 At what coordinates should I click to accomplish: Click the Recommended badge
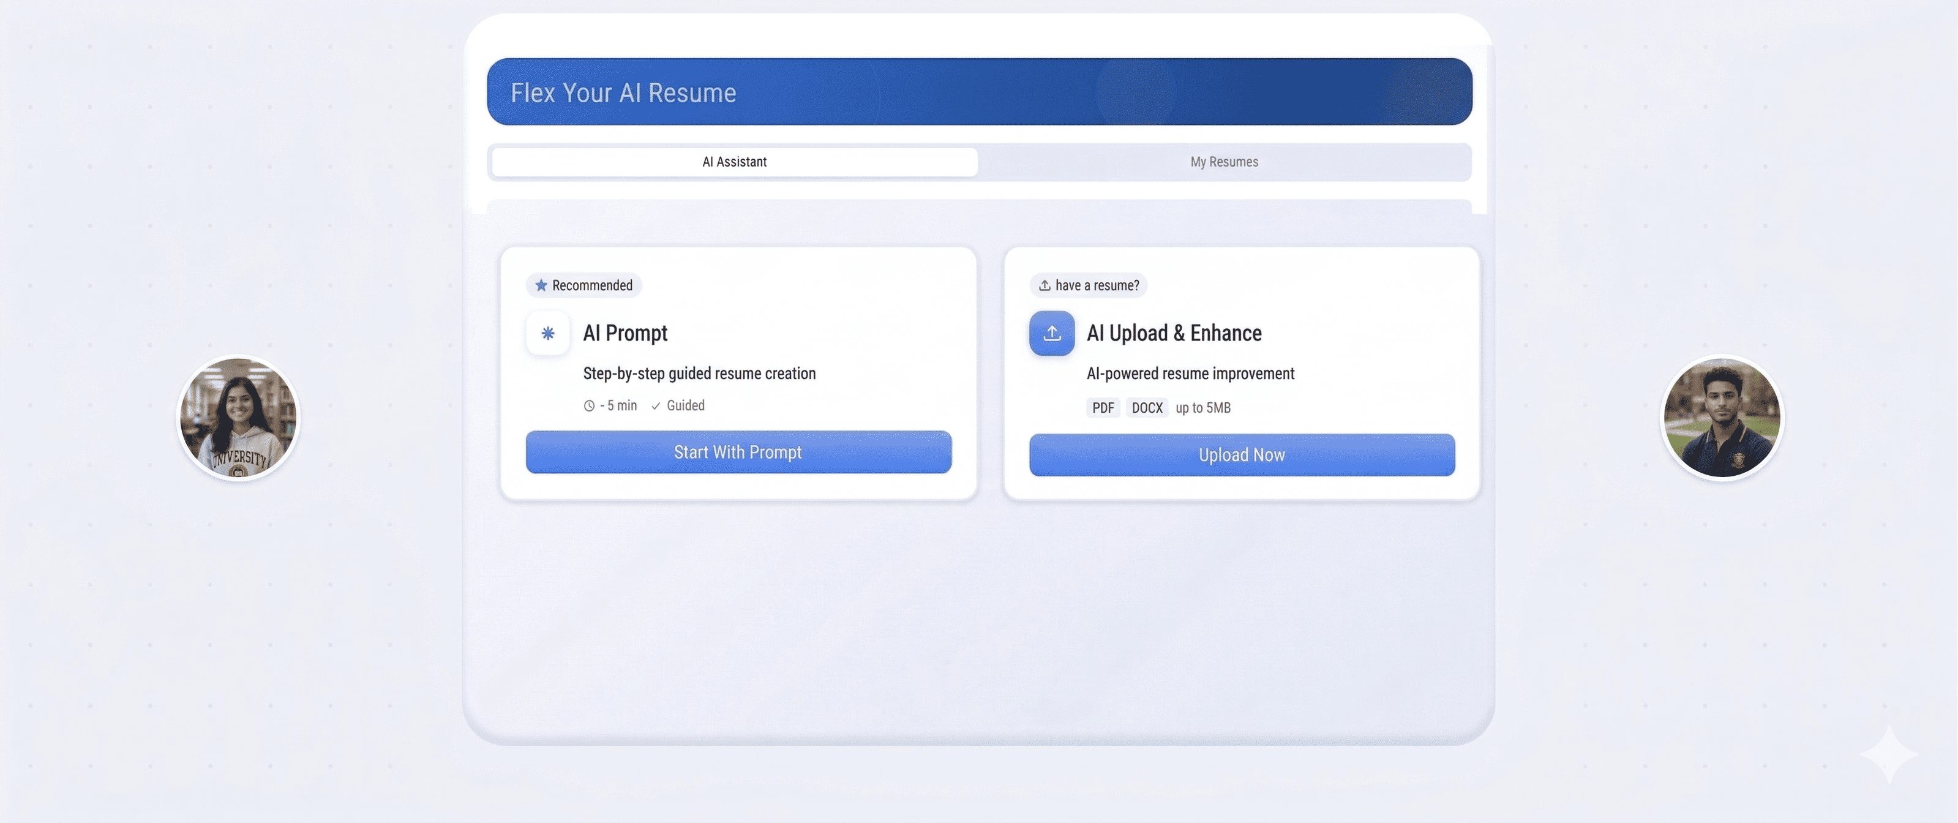pos(583,285)
